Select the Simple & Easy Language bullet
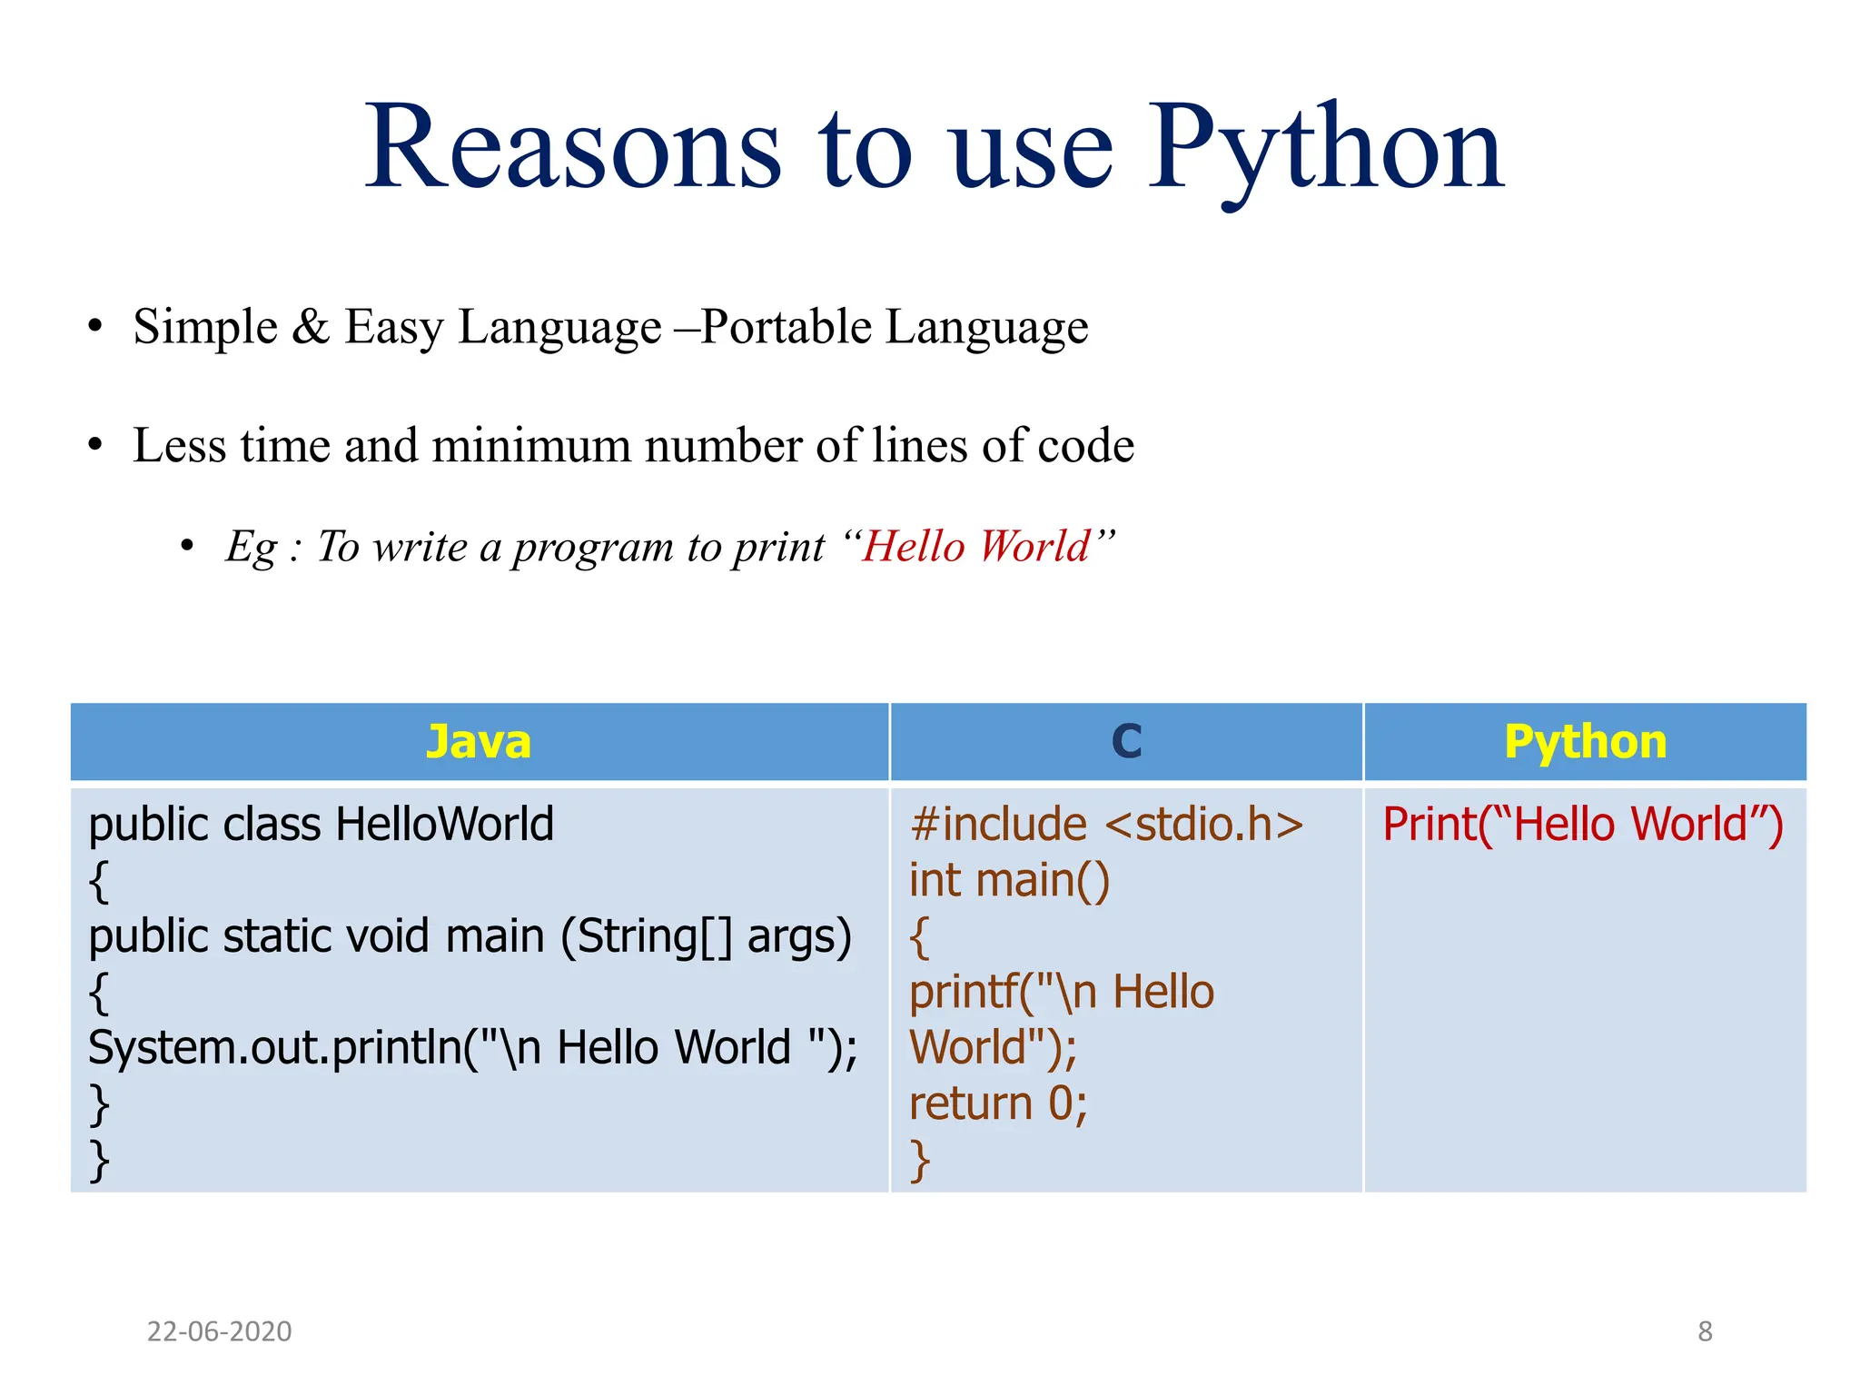Image resolution: width=1860 pixels, height=1395 pixels. point(610,327)
